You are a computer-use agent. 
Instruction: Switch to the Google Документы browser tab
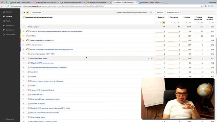[x=151, y=2]
